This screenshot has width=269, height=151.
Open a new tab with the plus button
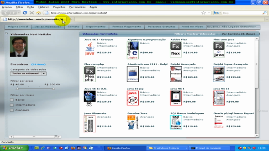pos(71,19)
